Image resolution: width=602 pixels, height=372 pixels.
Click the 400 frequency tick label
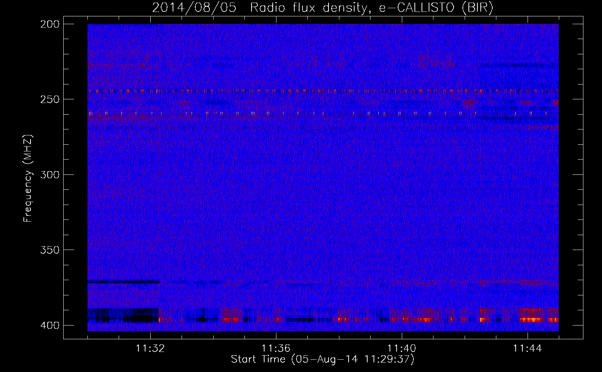49,325
